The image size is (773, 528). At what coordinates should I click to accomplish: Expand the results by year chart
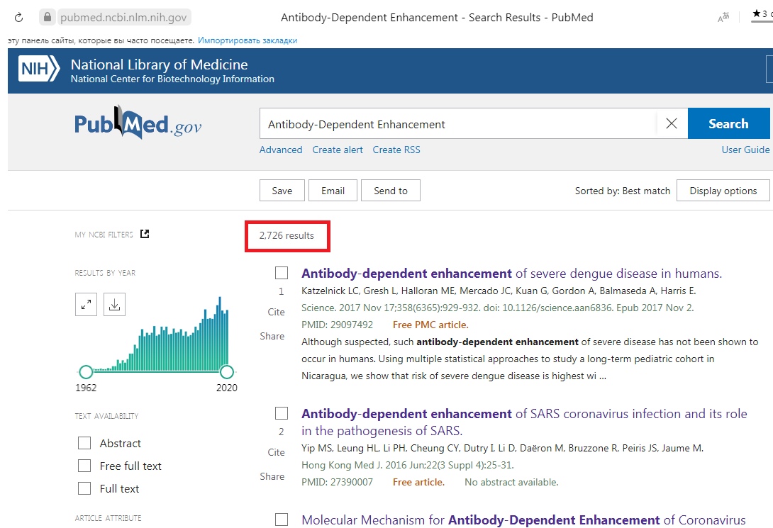click(x=86, y=305)
